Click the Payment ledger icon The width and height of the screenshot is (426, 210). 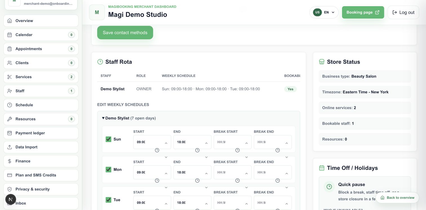pos(10,133)
